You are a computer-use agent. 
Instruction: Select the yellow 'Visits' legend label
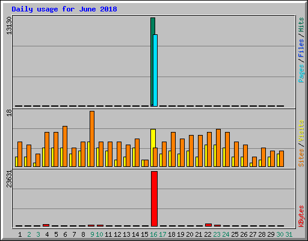pos(301,131)
